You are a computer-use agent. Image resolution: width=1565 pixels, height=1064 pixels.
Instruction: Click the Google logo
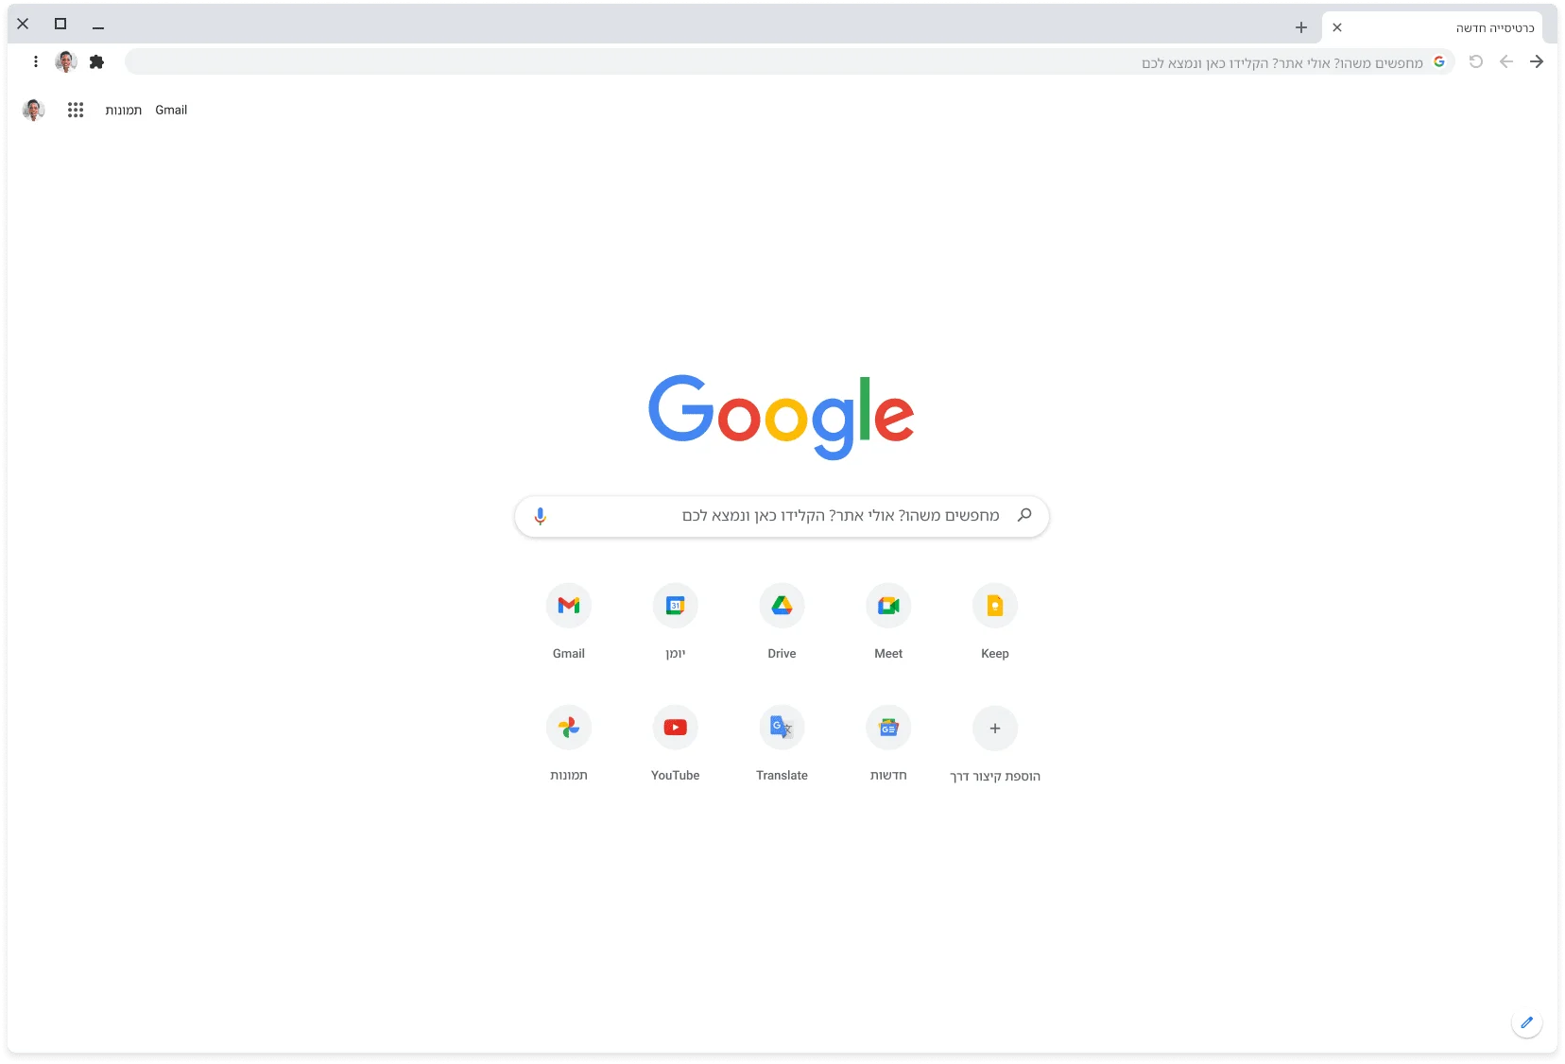[x=782, y=416]
